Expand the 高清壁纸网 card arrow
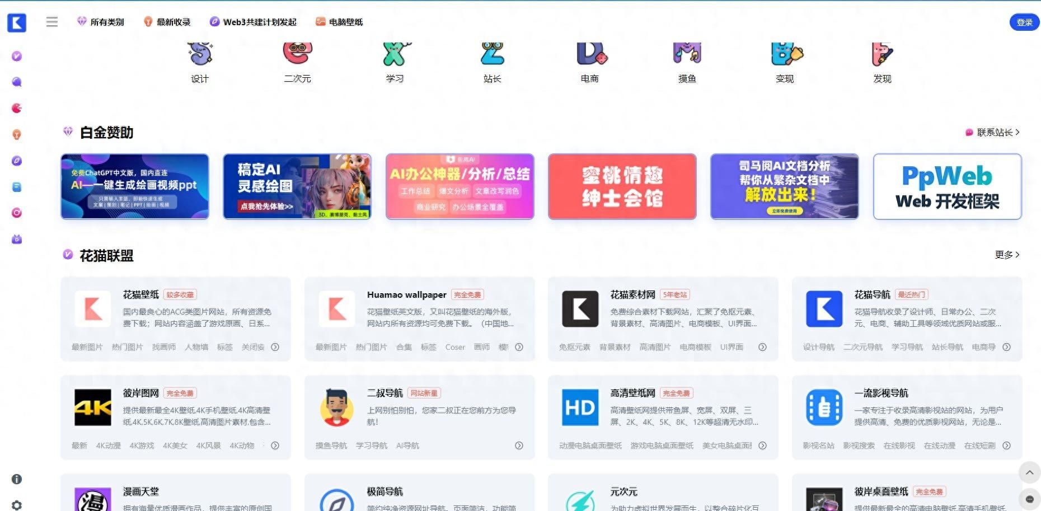 pos(763,446)
